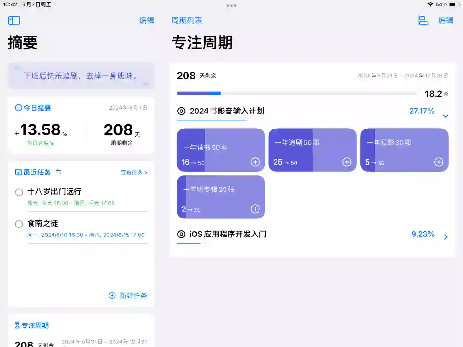Open the sidebar toggle icon

(14, 20)
